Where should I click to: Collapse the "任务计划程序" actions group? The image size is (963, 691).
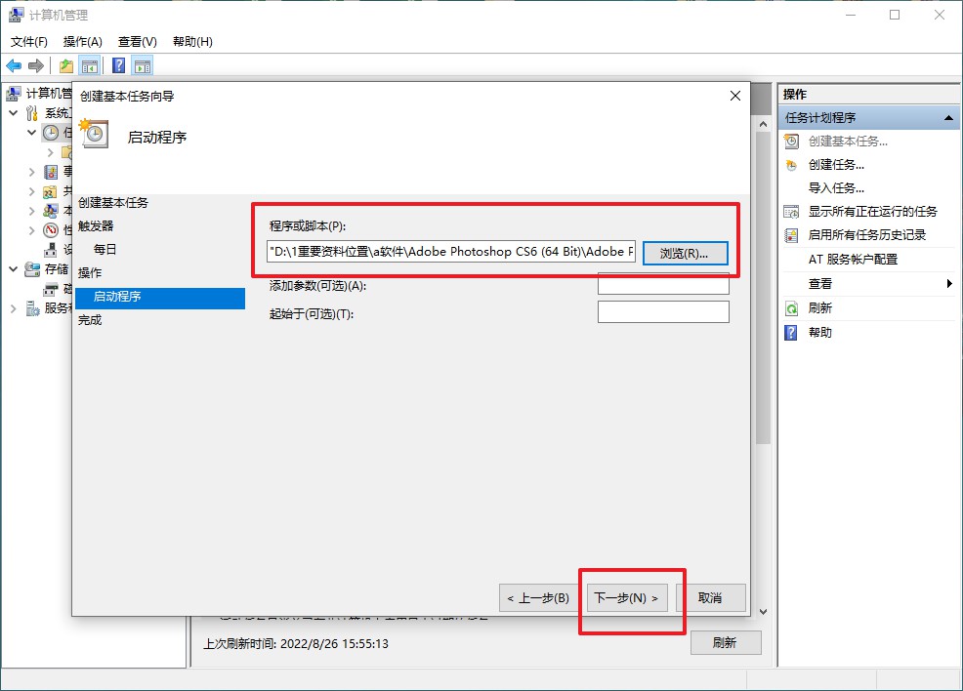tap(946, 117)
